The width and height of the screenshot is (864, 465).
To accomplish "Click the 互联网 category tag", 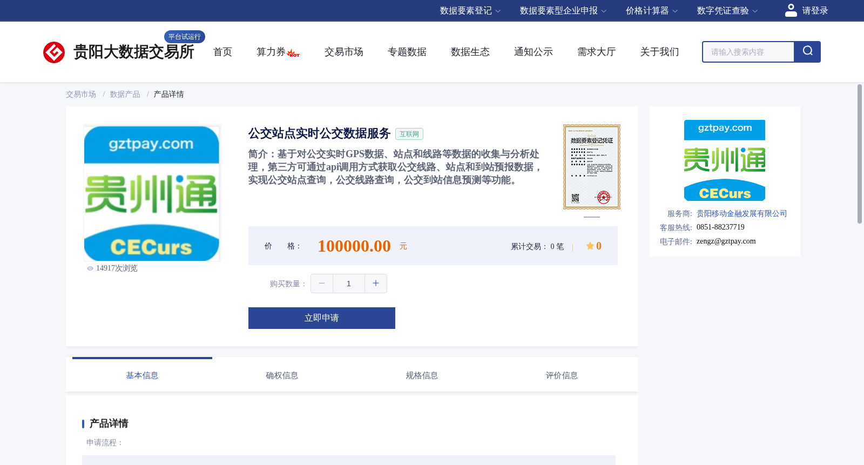I will tap(409, 134).
